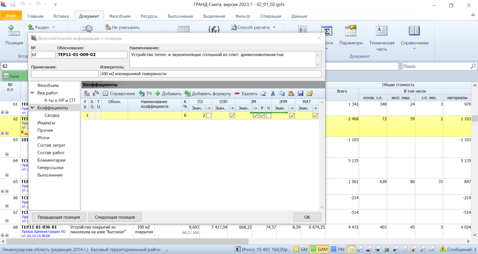Uncheck the МАТ arrow checkbox
This screenshot has width=478, height=254.
click(315, 116)
